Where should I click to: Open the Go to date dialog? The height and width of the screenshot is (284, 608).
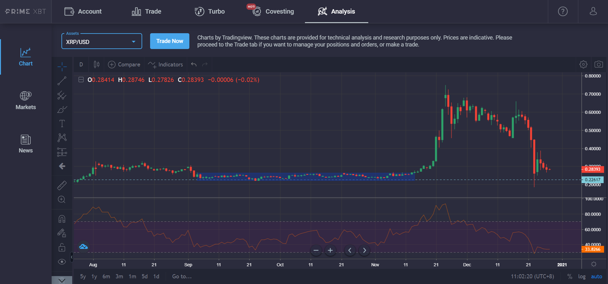coord(182,276)
